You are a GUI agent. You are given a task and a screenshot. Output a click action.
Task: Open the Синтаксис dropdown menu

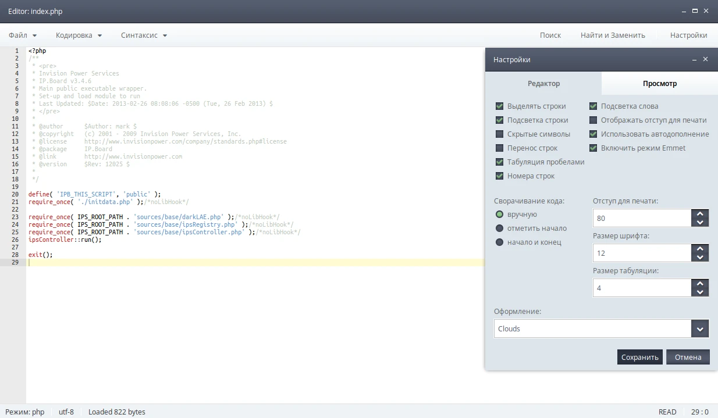(144, 35)
